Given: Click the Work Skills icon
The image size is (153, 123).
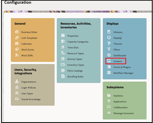Looking at the screenshot, I should [17, 55].
